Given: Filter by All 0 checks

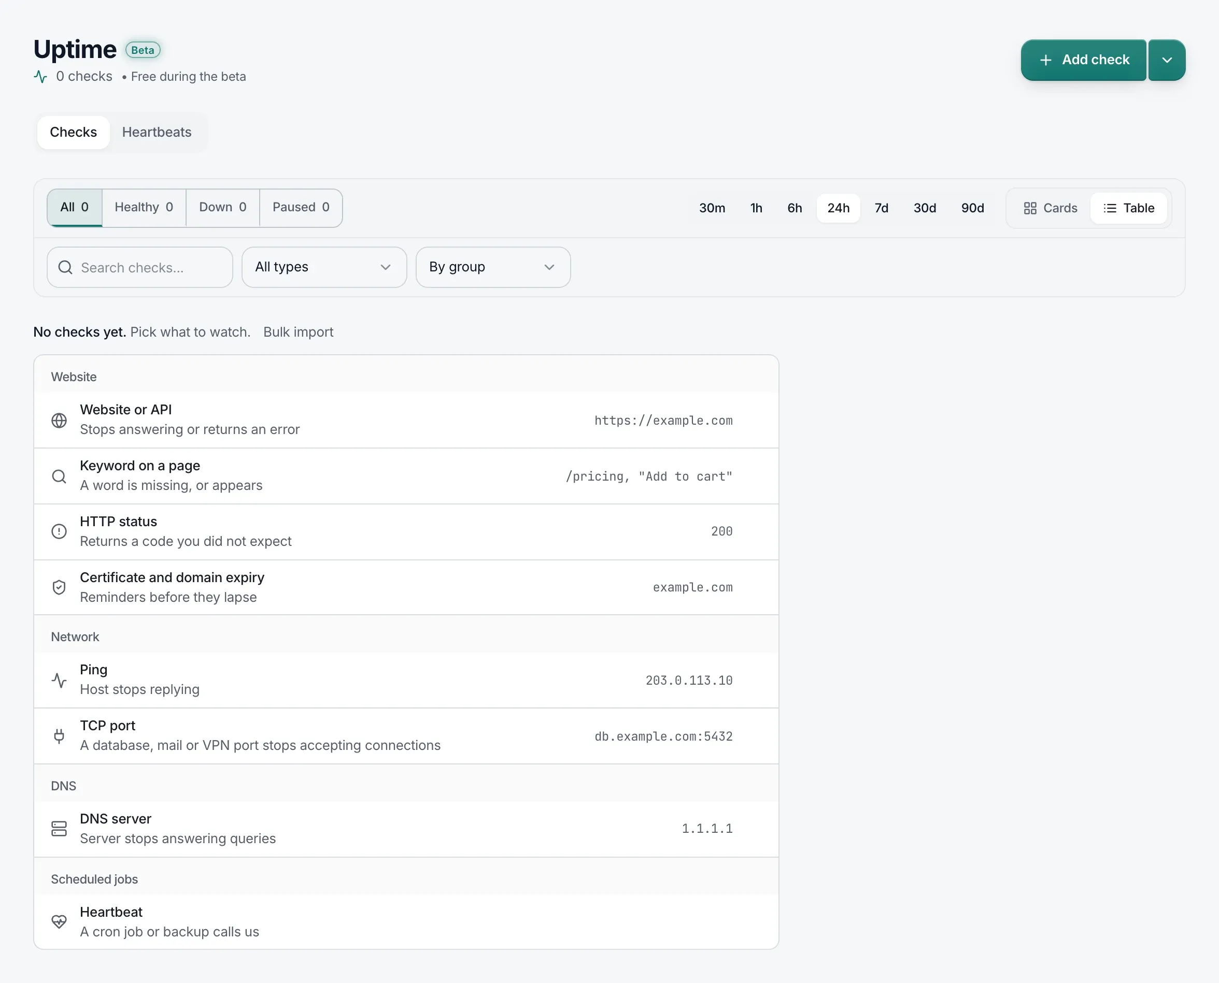Looking at the screenshot, I should point(74,207).
